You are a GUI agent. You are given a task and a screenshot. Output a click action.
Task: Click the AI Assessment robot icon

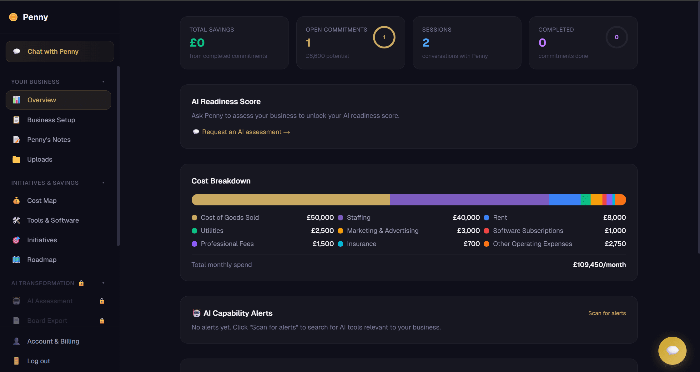point(16,301)
